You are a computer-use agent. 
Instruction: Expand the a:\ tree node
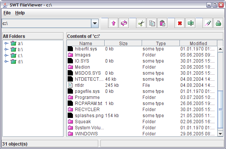click(x=6, y=43)
